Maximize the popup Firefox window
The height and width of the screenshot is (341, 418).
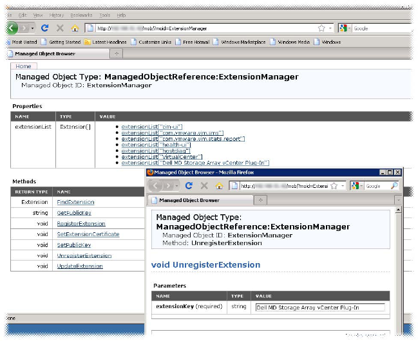pyautogui.click(x=390, y=172)
